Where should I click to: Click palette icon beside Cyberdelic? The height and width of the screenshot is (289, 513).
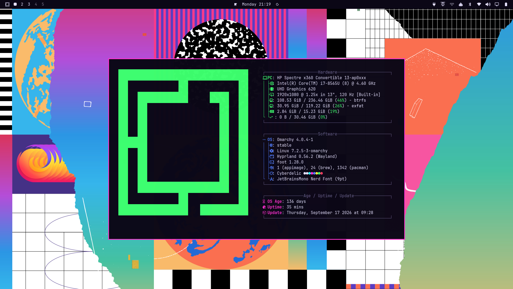272,173
